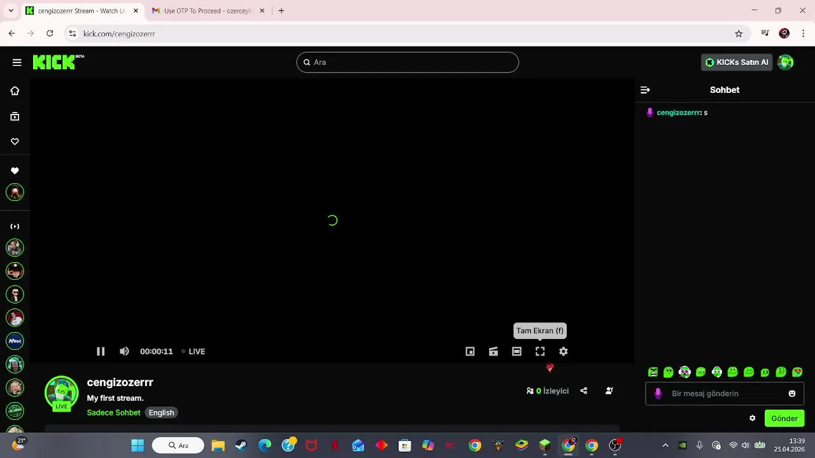Collapse the Sohbet chat panel

(x=645, y=90)
